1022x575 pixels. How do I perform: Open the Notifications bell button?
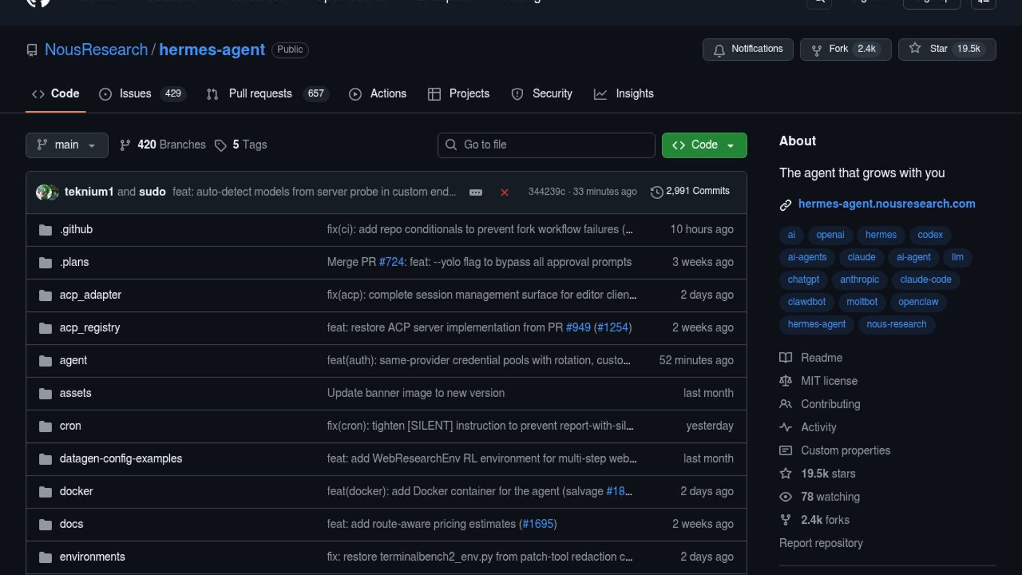click(x=748, y=49)
